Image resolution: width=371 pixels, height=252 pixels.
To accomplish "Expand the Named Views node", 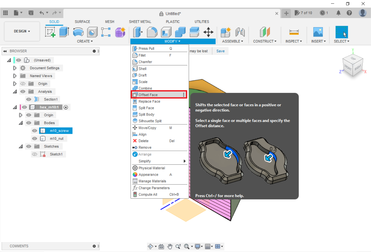I will pyautogui.click(x=15, y=76).
